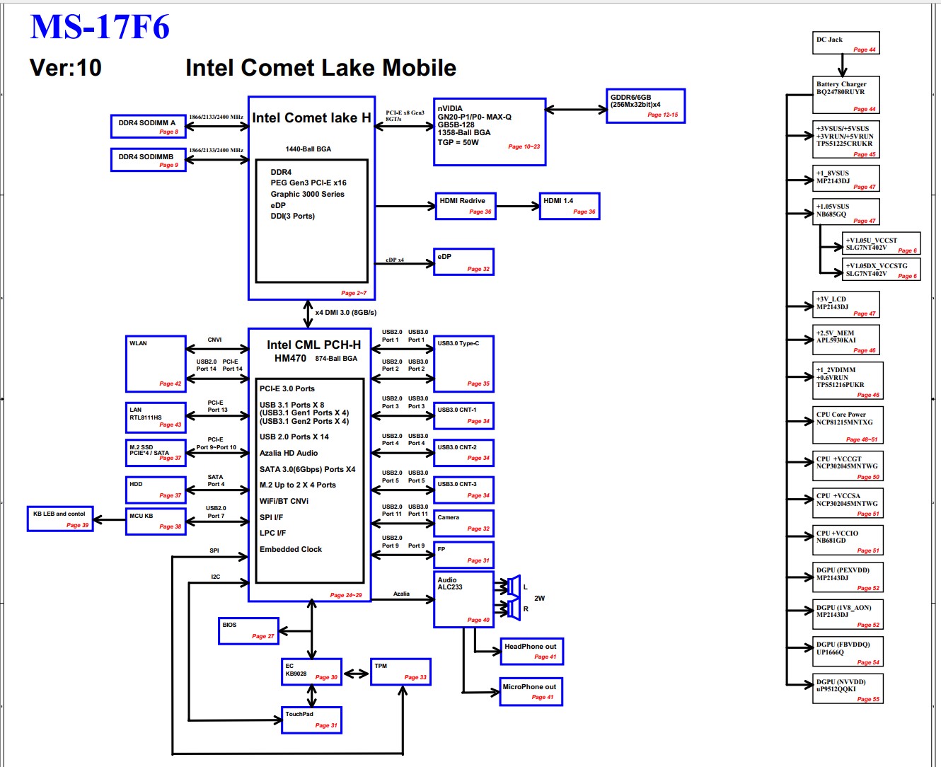Select the HDMI Redrive block
This screenshot has width=941, height=767.
point(466,206)
